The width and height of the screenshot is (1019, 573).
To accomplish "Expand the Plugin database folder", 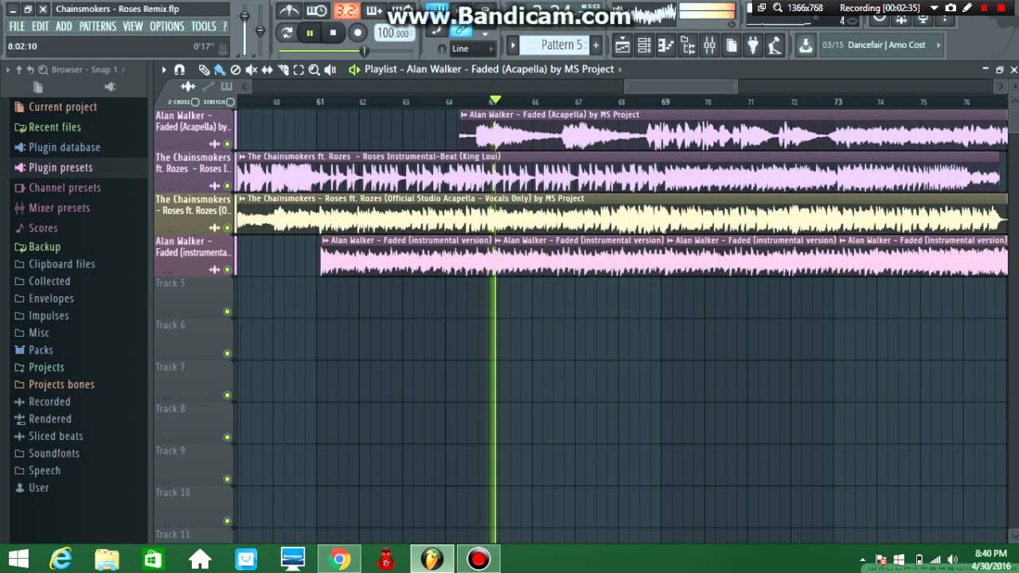I will point(57,147).
